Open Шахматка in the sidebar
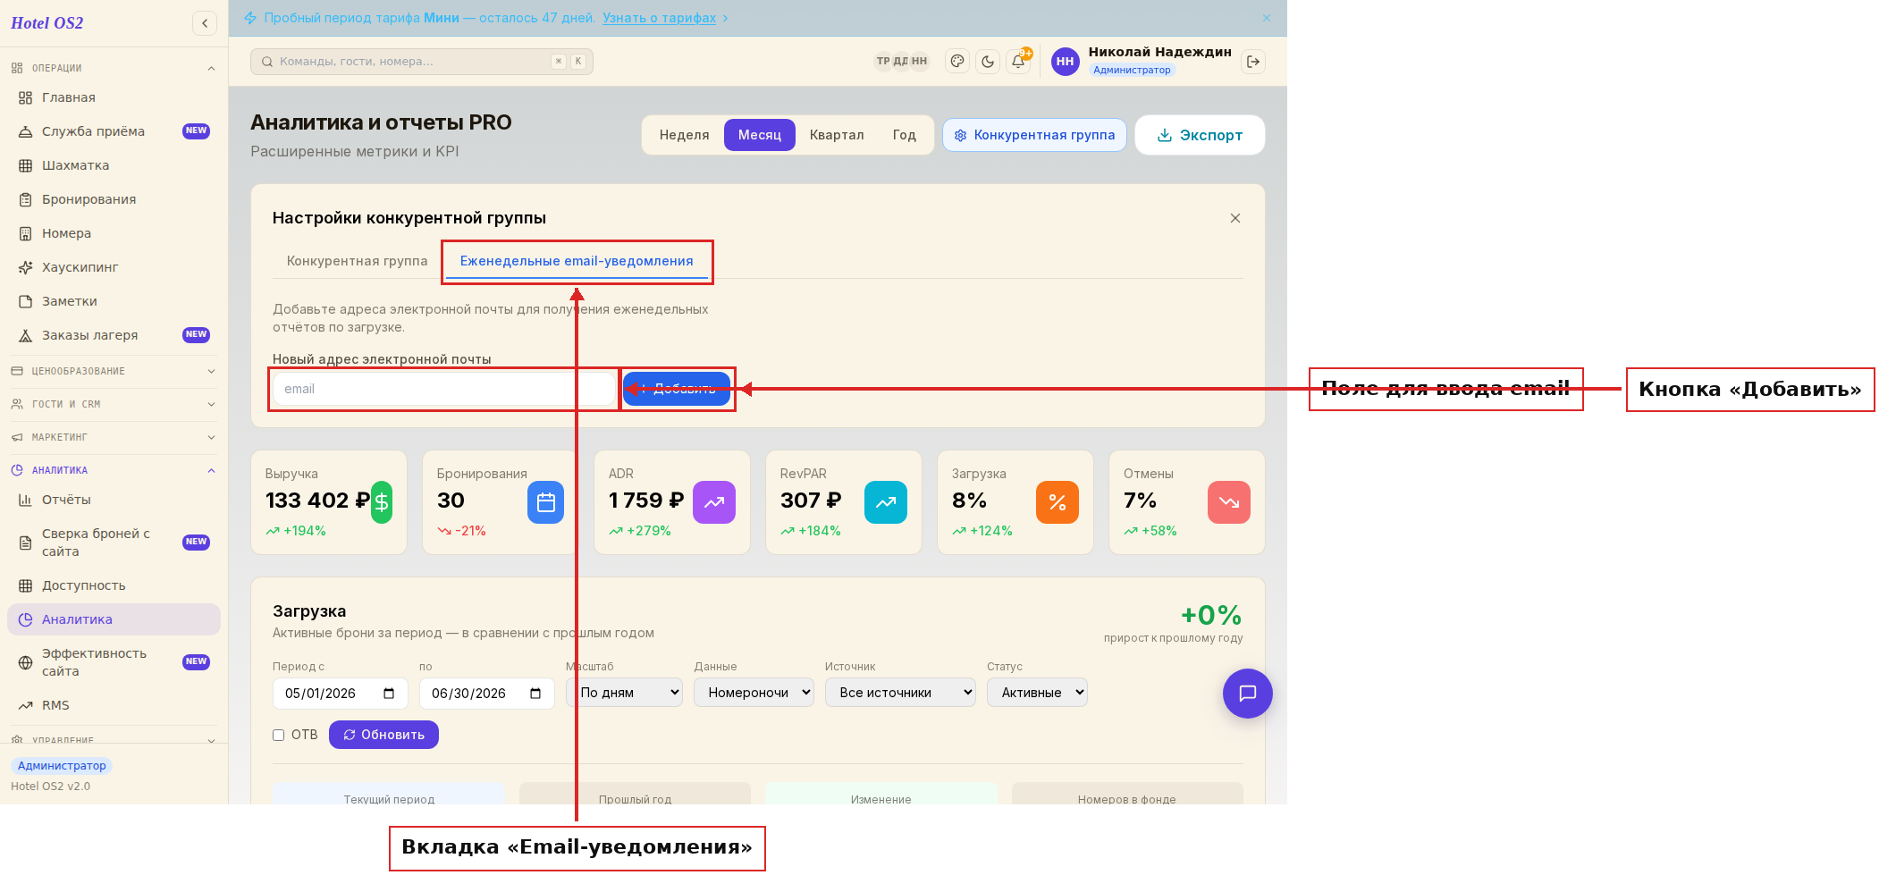This screenshot has height=892, width=1896. (x=114, y=165)
